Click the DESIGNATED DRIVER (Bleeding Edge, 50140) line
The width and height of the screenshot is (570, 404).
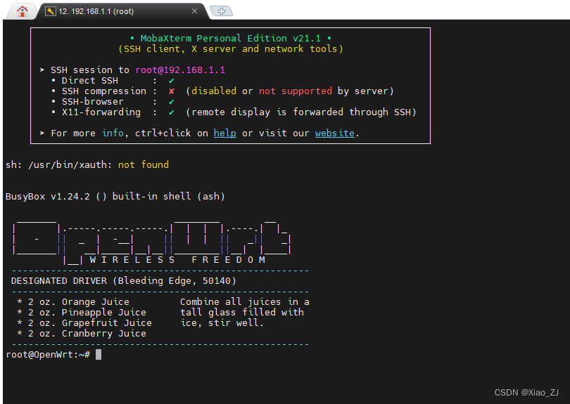124,281
